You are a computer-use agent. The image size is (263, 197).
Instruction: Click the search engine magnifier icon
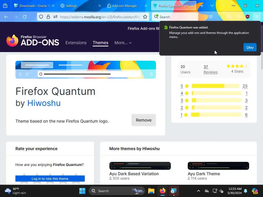[156, 17]
